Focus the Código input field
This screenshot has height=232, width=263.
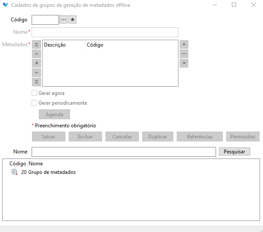click(x=45, y=20)
